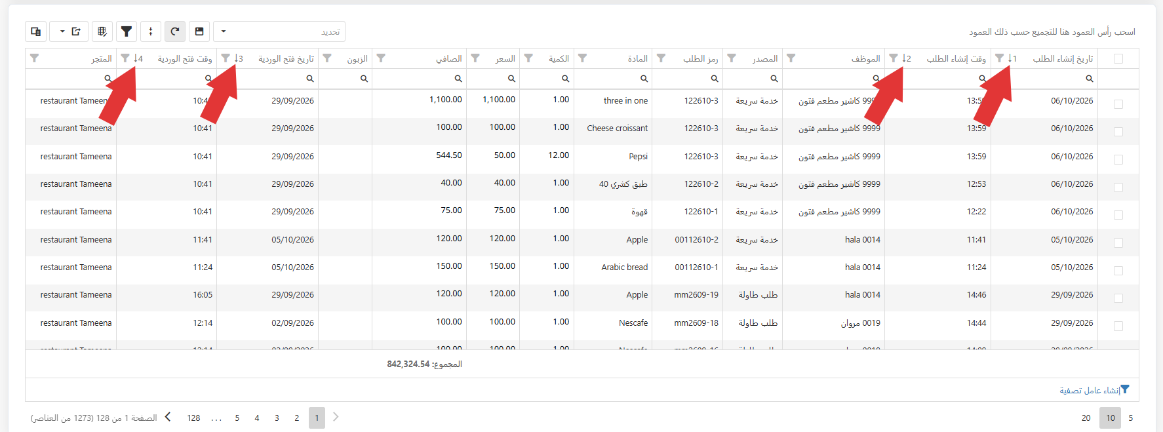Click the solid funnel filter toolbar button
This screenshot has height=432, width=1163.
(x=127, y=31)
